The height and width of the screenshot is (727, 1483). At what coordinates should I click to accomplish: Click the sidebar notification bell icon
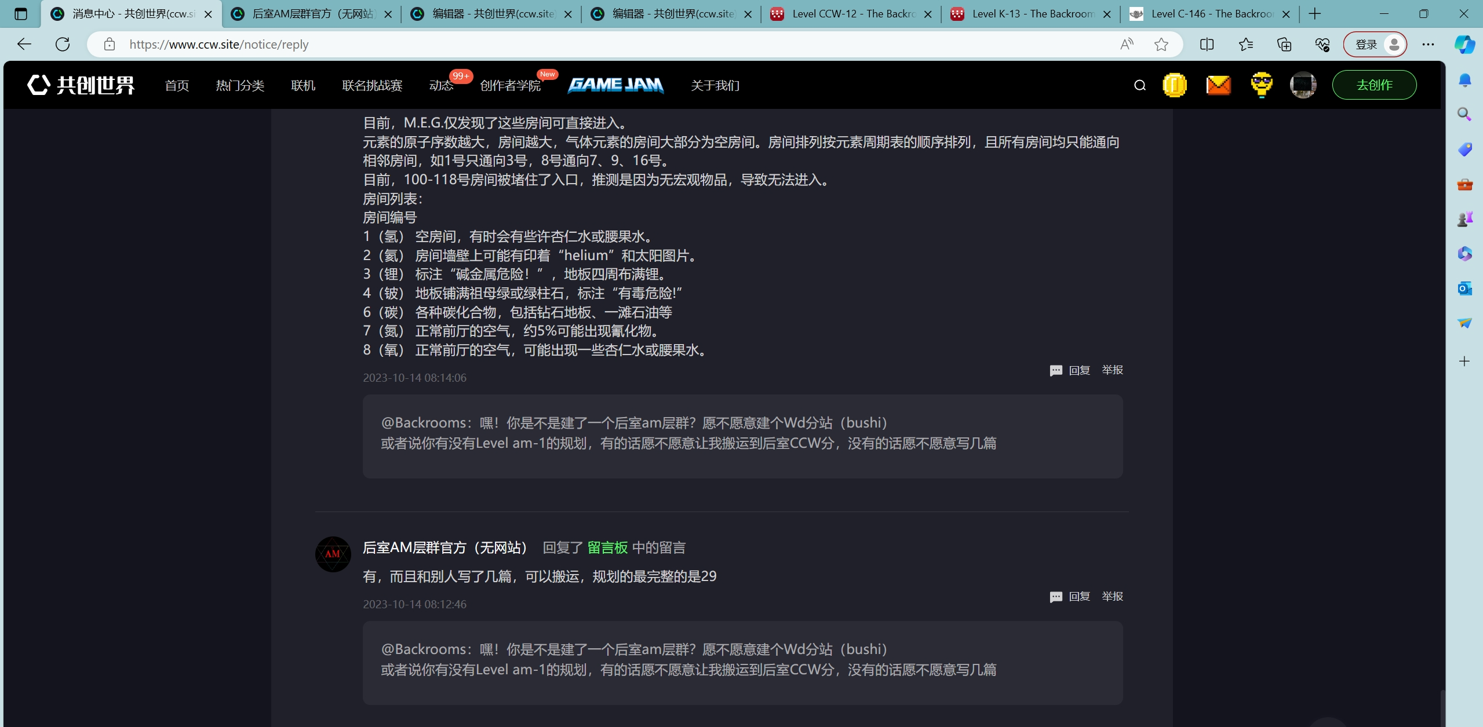coord(1464,80)
